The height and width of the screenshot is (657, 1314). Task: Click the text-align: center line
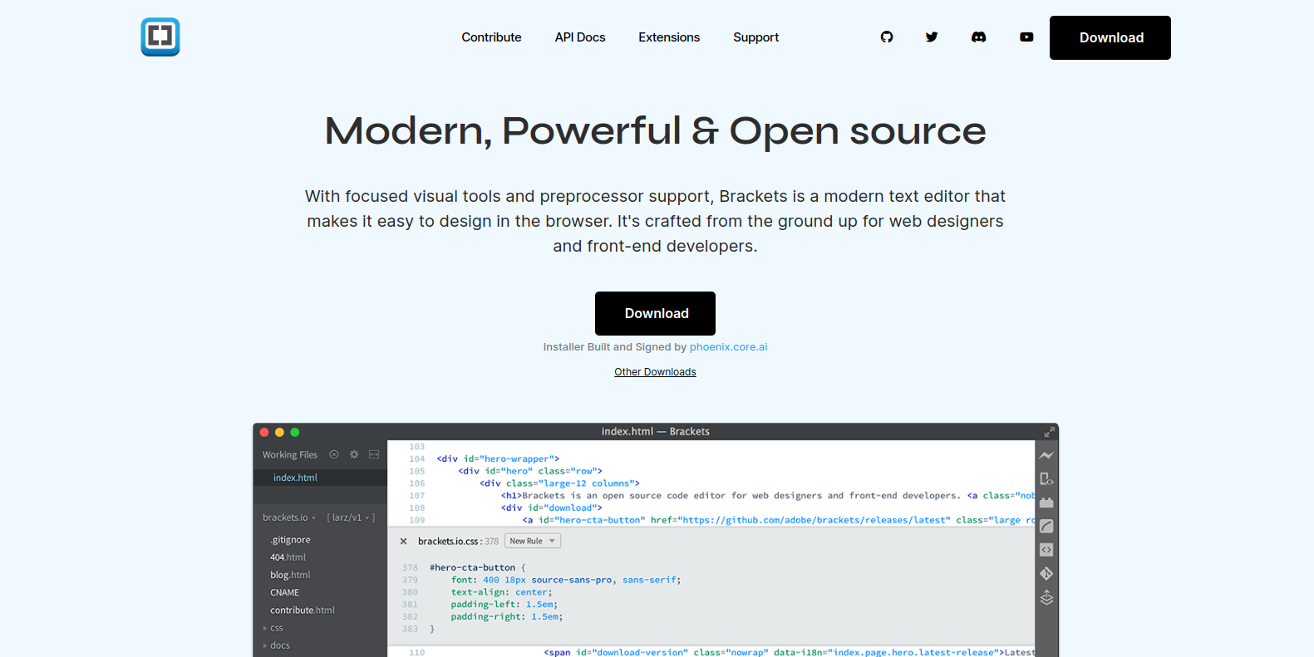[501, 592]
